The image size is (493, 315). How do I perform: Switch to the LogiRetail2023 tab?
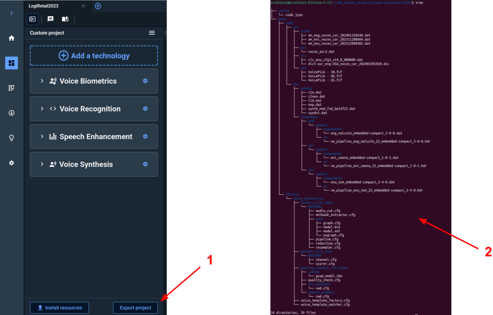click(x=44, y=6)
